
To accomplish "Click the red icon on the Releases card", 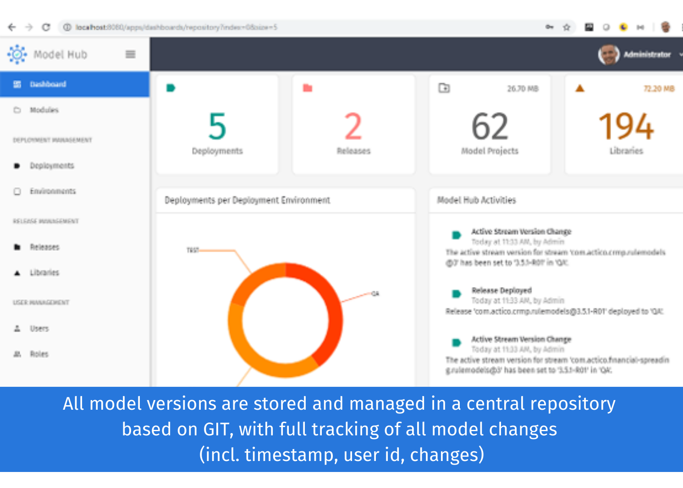I will [x=307, y=87].
